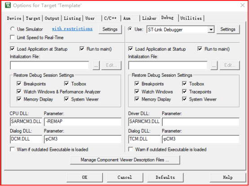The width and height of the screenshot is (249, 186).
Task: Click the TCM.DLL dialog DLL field
Action: pos(144,139)
